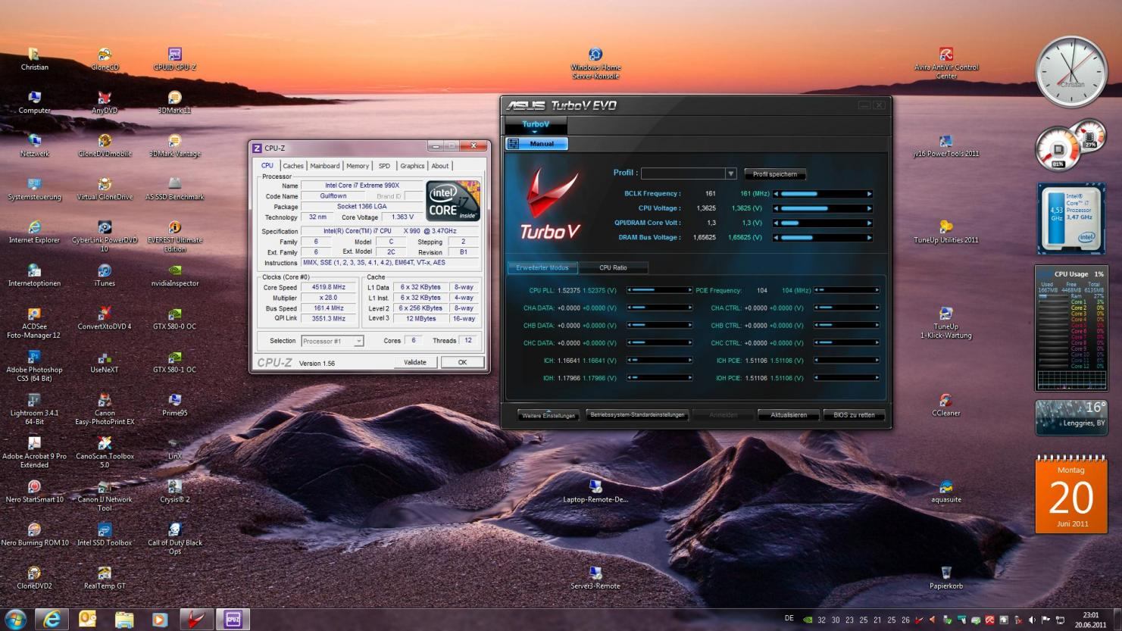Viewport: 1122px width, 631px height.
Task: Click the analog clock gadget
Action: [x=1071, y=72]
